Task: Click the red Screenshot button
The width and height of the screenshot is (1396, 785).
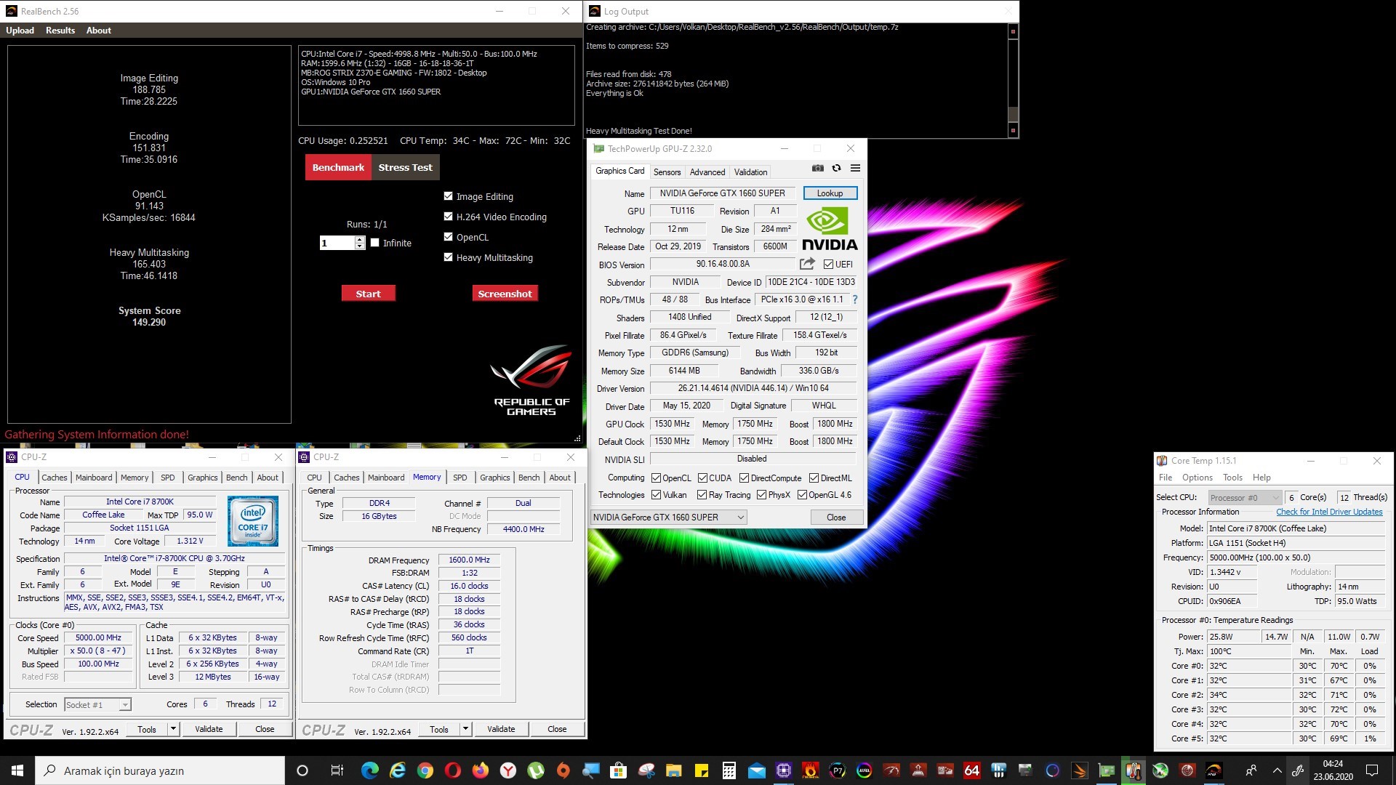Action: pos(505,294)
